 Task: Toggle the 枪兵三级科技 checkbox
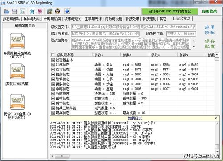(x=53, y=108)
